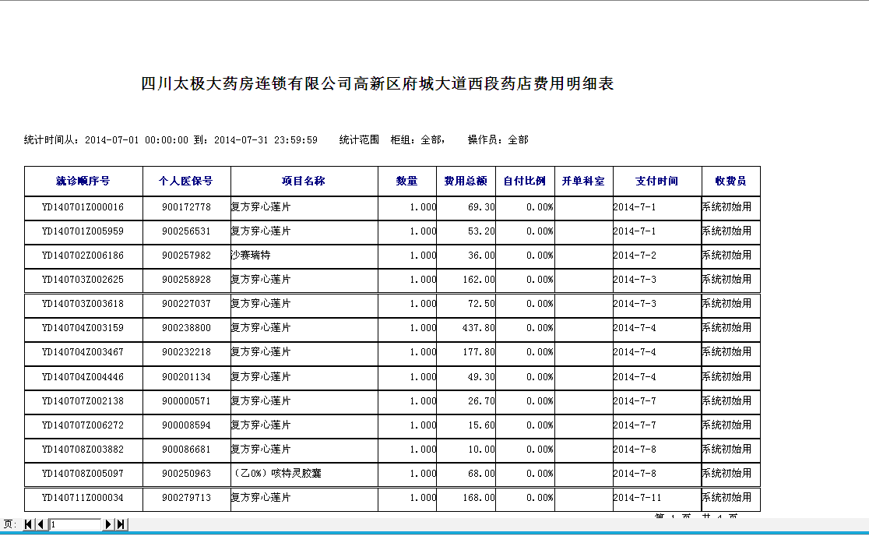Screen dimensions: 869x536
Task: Click the 36.00 total fee value
Action: tap(481, 256)
